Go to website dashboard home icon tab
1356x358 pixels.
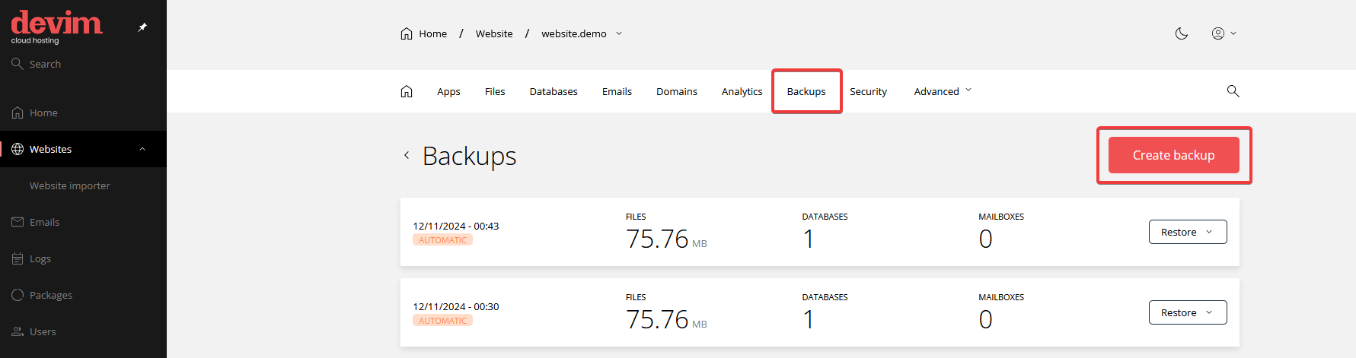click(407, 91)
